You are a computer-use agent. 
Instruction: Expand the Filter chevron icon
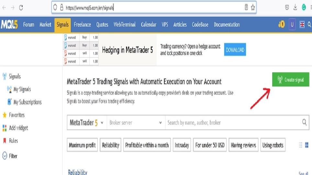click(x=5, y=156)
